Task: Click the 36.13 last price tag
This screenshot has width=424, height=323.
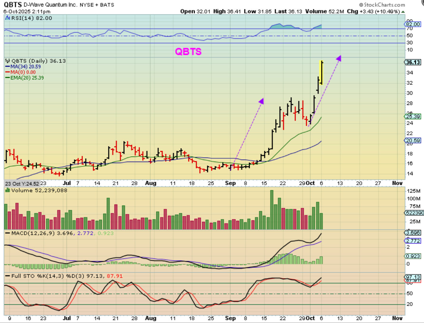Action: pos(412,62)
